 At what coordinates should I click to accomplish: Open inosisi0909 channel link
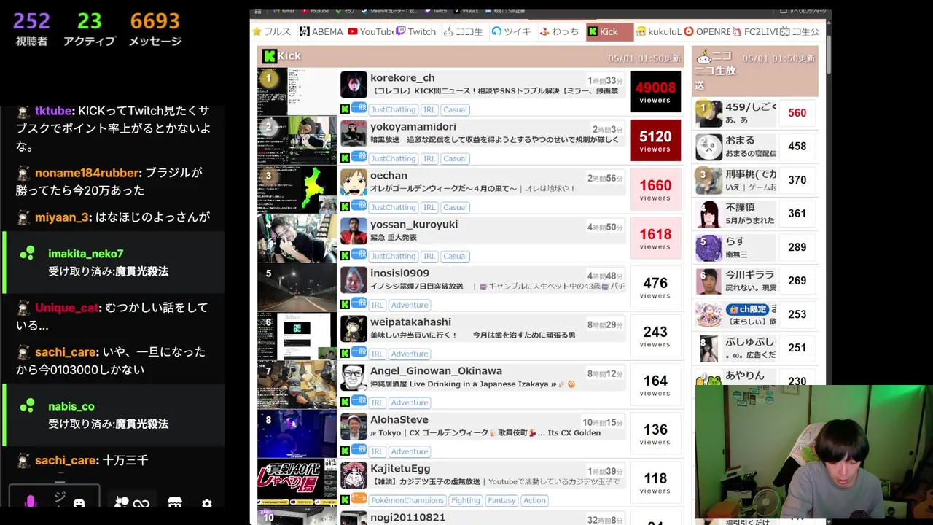point(399,273)
